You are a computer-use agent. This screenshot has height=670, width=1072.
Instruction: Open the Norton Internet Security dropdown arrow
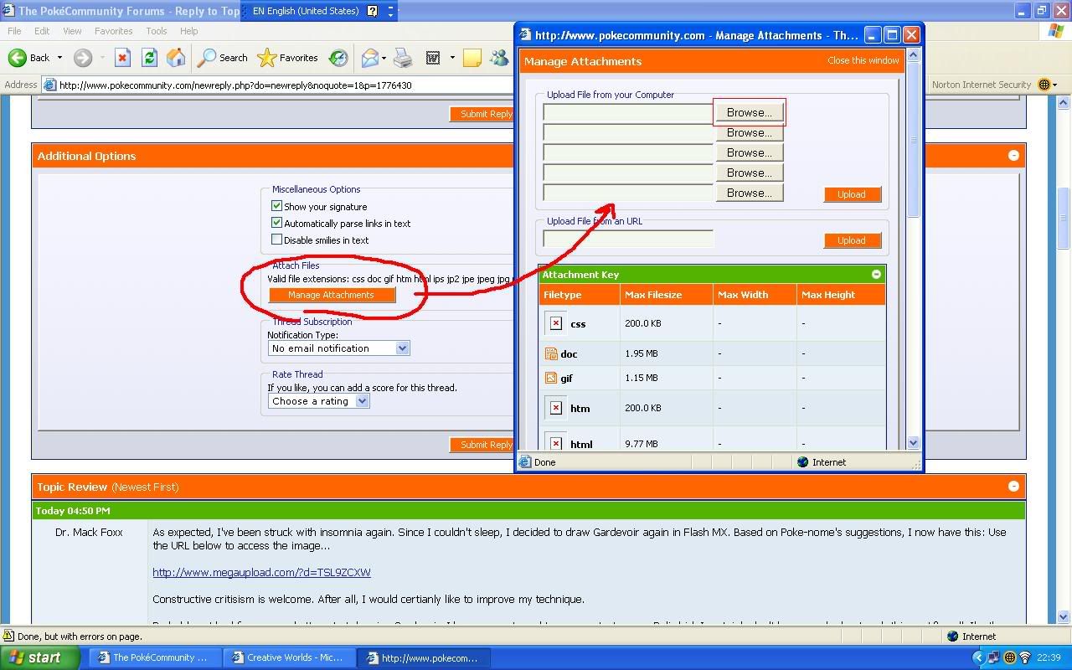(1055, 85)
